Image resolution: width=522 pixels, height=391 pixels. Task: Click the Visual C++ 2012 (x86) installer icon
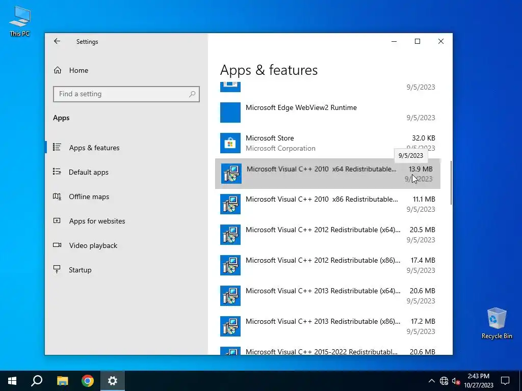point(230,265)
